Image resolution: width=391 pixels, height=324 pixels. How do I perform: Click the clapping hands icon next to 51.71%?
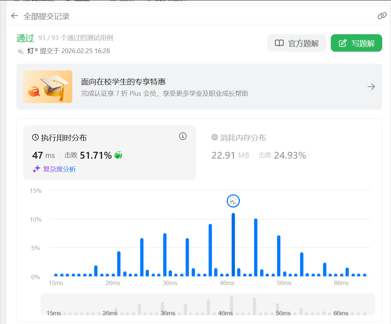click(x=118, y=155)
